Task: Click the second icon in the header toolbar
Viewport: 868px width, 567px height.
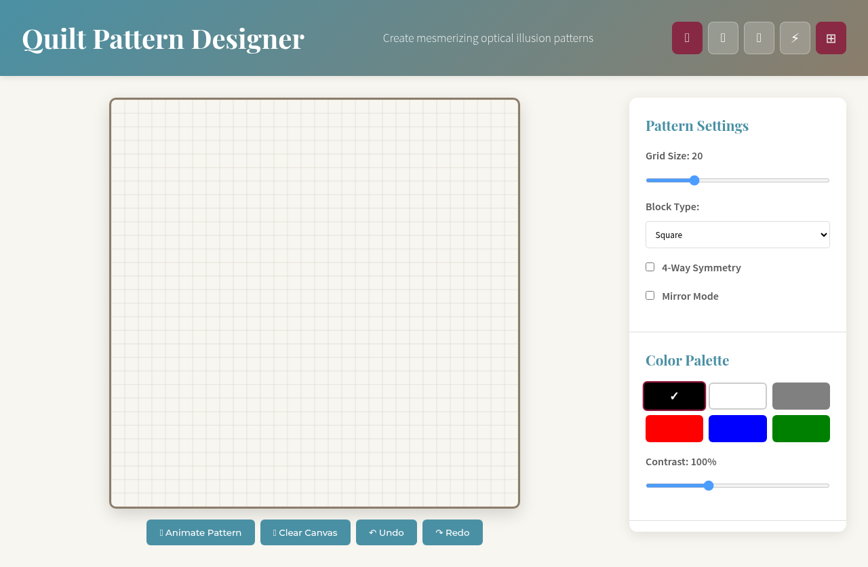Action: 723,38
